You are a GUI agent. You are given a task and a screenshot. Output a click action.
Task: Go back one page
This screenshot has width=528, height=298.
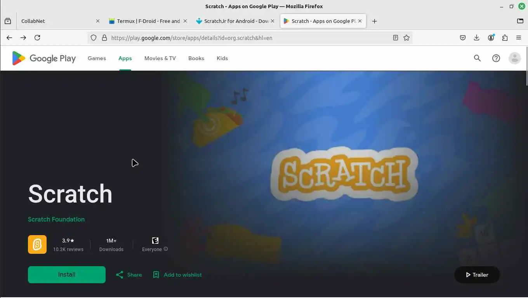9,38
